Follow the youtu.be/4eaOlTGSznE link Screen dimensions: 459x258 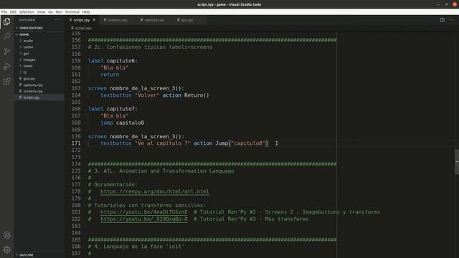pos(143,212)
